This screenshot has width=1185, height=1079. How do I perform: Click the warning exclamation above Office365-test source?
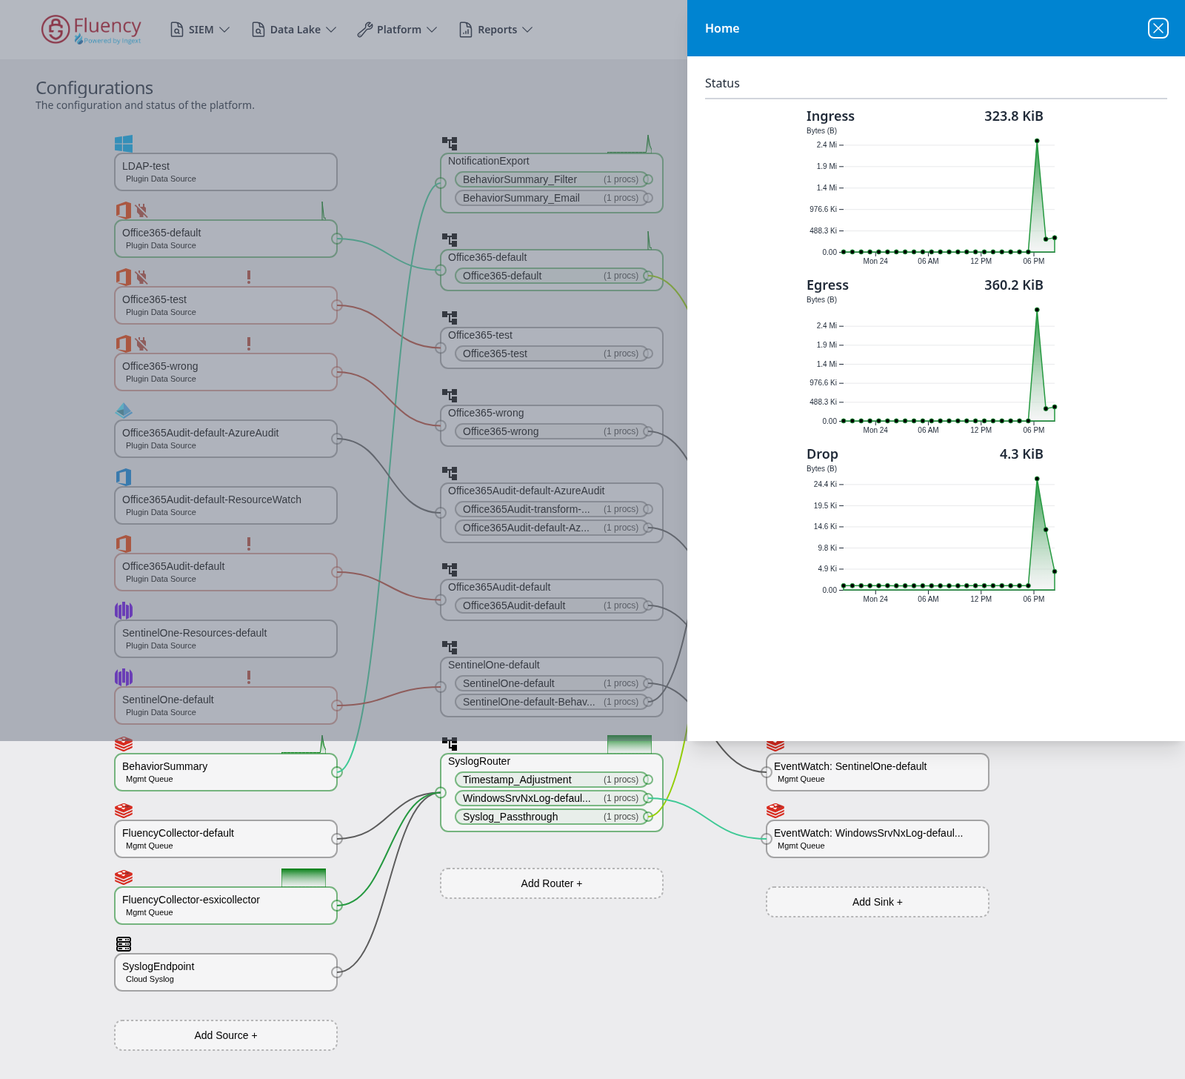coord(249,277)
